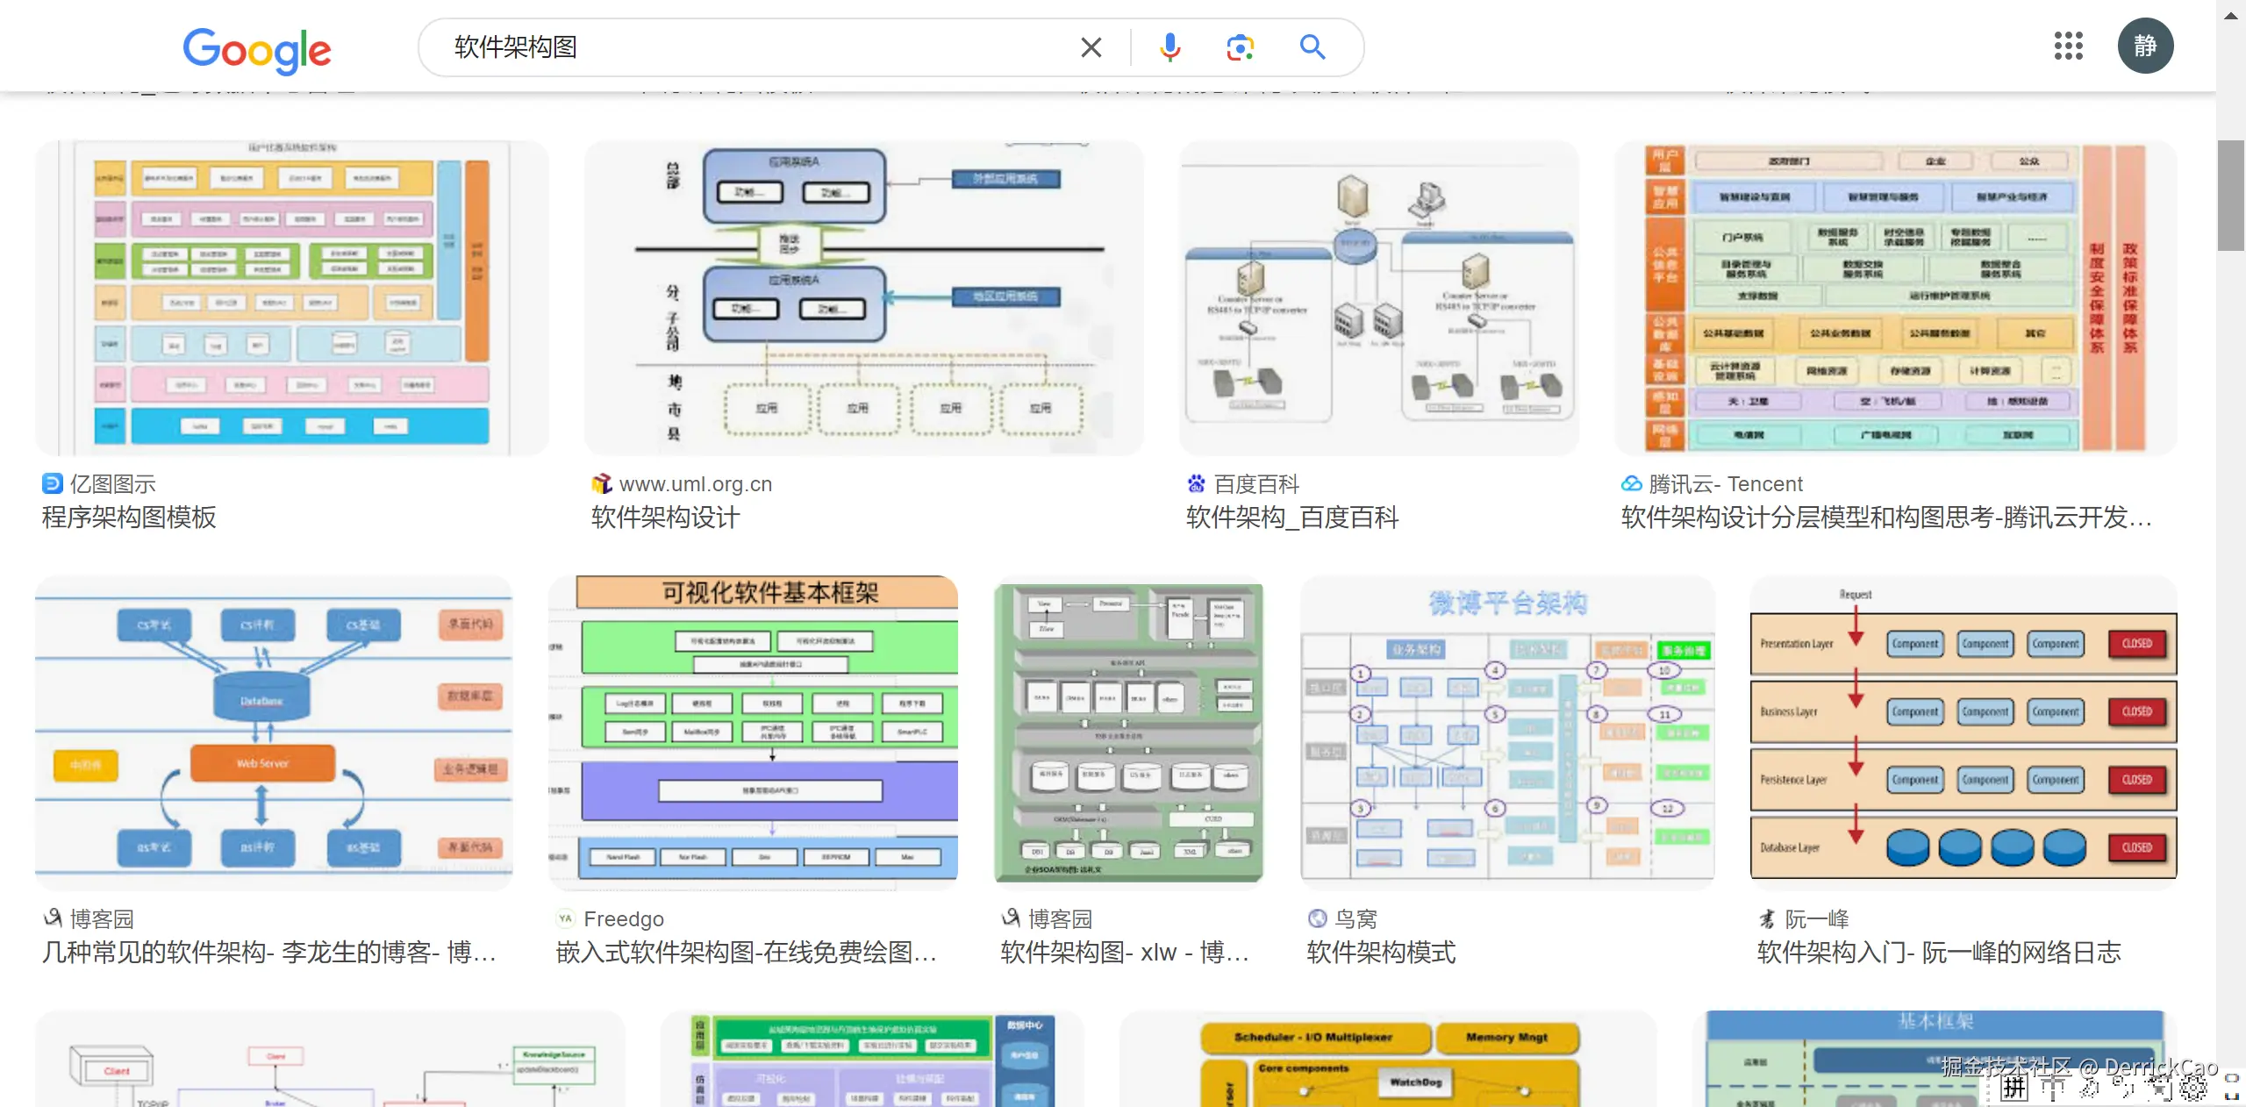The height and width of the screenshot is (1107, 2246).
Task: Open the www.uml.org.cn source link
Action: (x=695, y=484)
